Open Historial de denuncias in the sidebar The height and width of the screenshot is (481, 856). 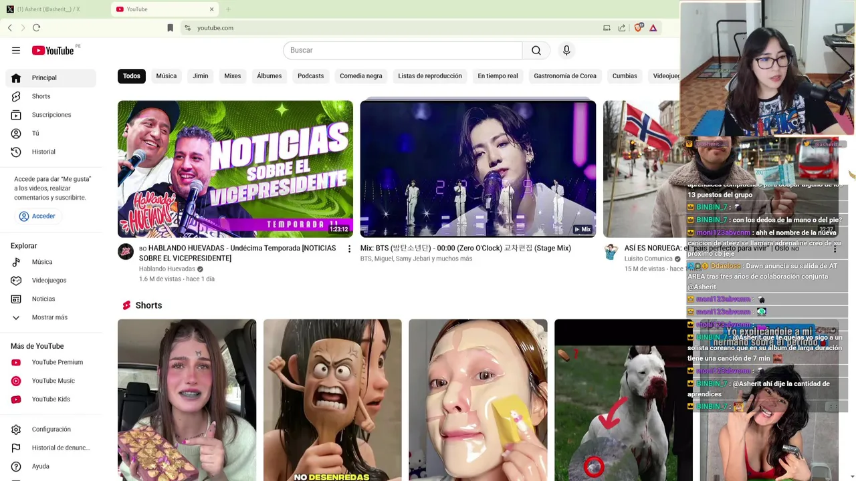pyautogui.click(x=51, y=448)
